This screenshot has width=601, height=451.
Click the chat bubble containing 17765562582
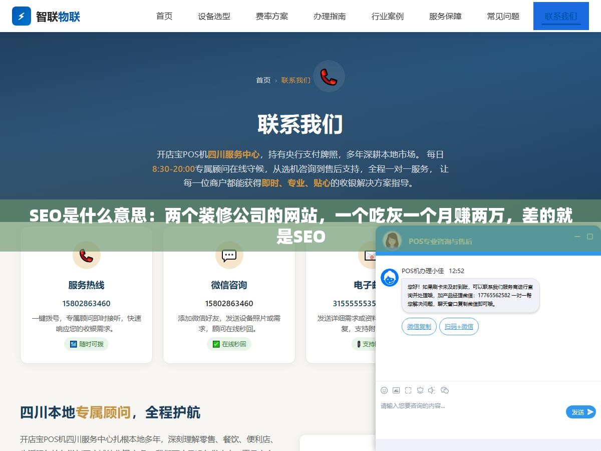(x=470, y=296)
